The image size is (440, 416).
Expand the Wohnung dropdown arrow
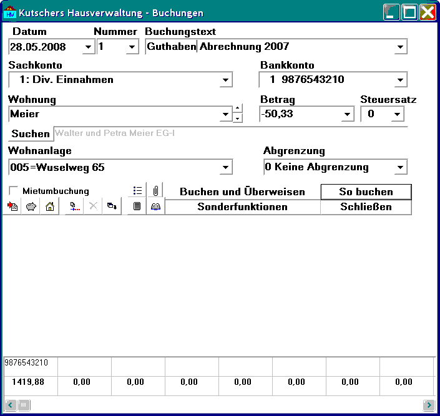[225, 114]
